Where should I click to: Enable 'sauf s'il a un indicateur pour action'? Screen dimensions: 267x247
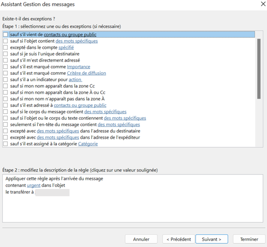tap(6, 80)
